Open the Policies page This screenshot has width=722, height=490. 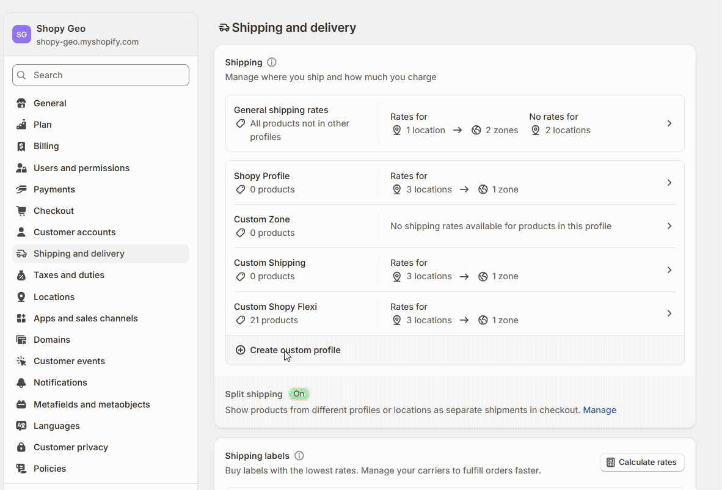[101, 469]
